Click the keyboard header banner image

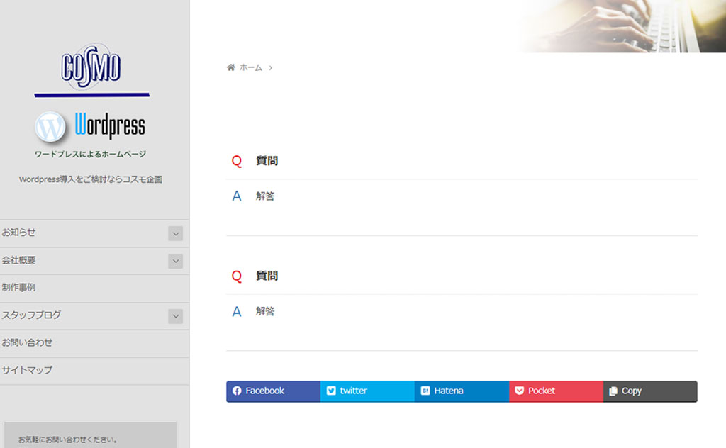tap(624, 26)
